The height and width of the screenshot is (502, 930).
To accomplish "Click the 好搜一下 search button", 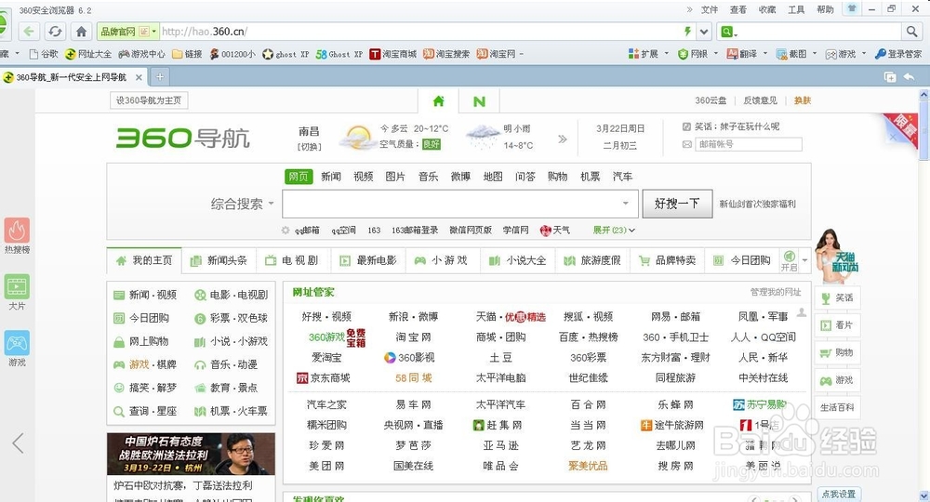I will [677, 204].
